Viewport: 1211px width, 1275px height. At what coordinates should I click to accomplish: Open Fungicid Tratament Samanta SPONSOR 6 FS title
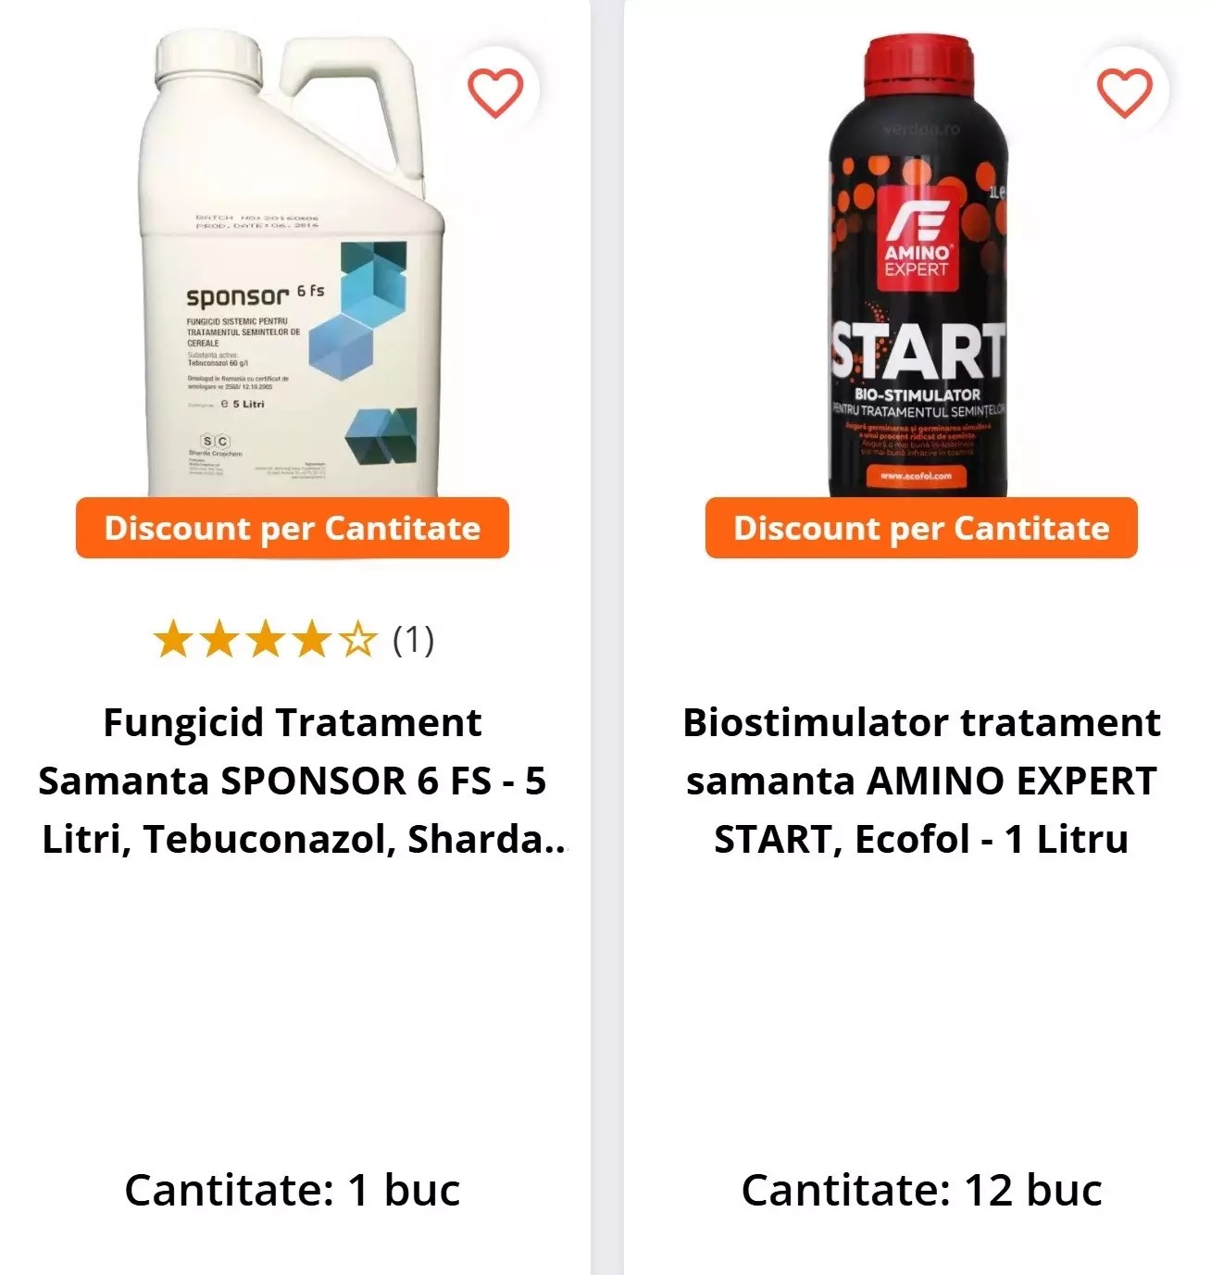[x=293, y=781]
